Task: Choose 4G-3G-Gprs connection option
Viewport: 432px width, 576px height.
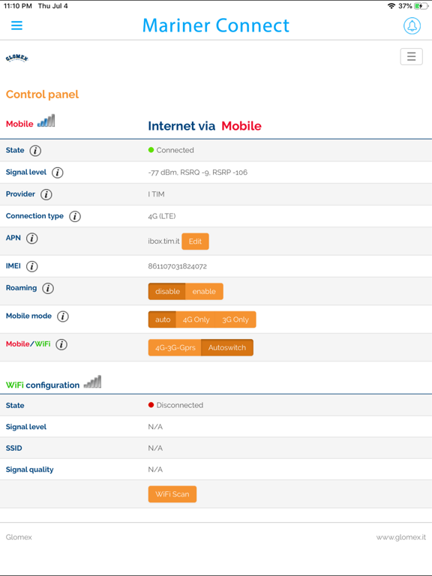Action: pos(175,347)
